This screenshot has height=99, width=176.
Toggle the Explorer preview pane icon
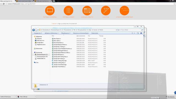(138, 33)
